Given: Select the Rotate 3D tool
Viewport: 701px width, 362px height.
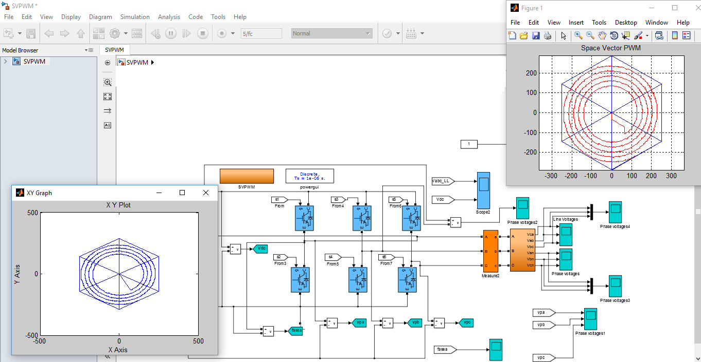Looking at the screenshot, I should pyautogui.click(x=614, y=35).
